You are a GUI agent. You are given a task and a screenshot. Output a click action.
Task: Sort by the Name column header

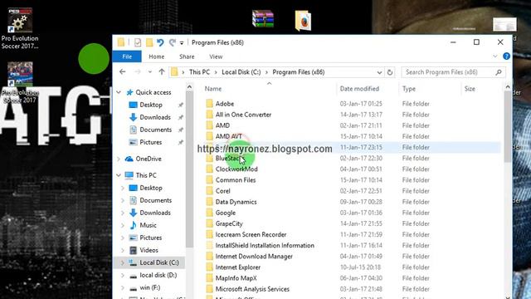(213, 89)
